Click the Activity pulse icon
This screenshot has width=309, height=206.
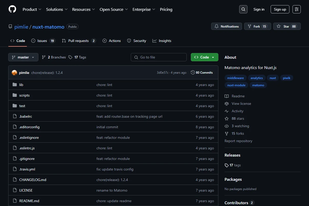pos(227,111)
